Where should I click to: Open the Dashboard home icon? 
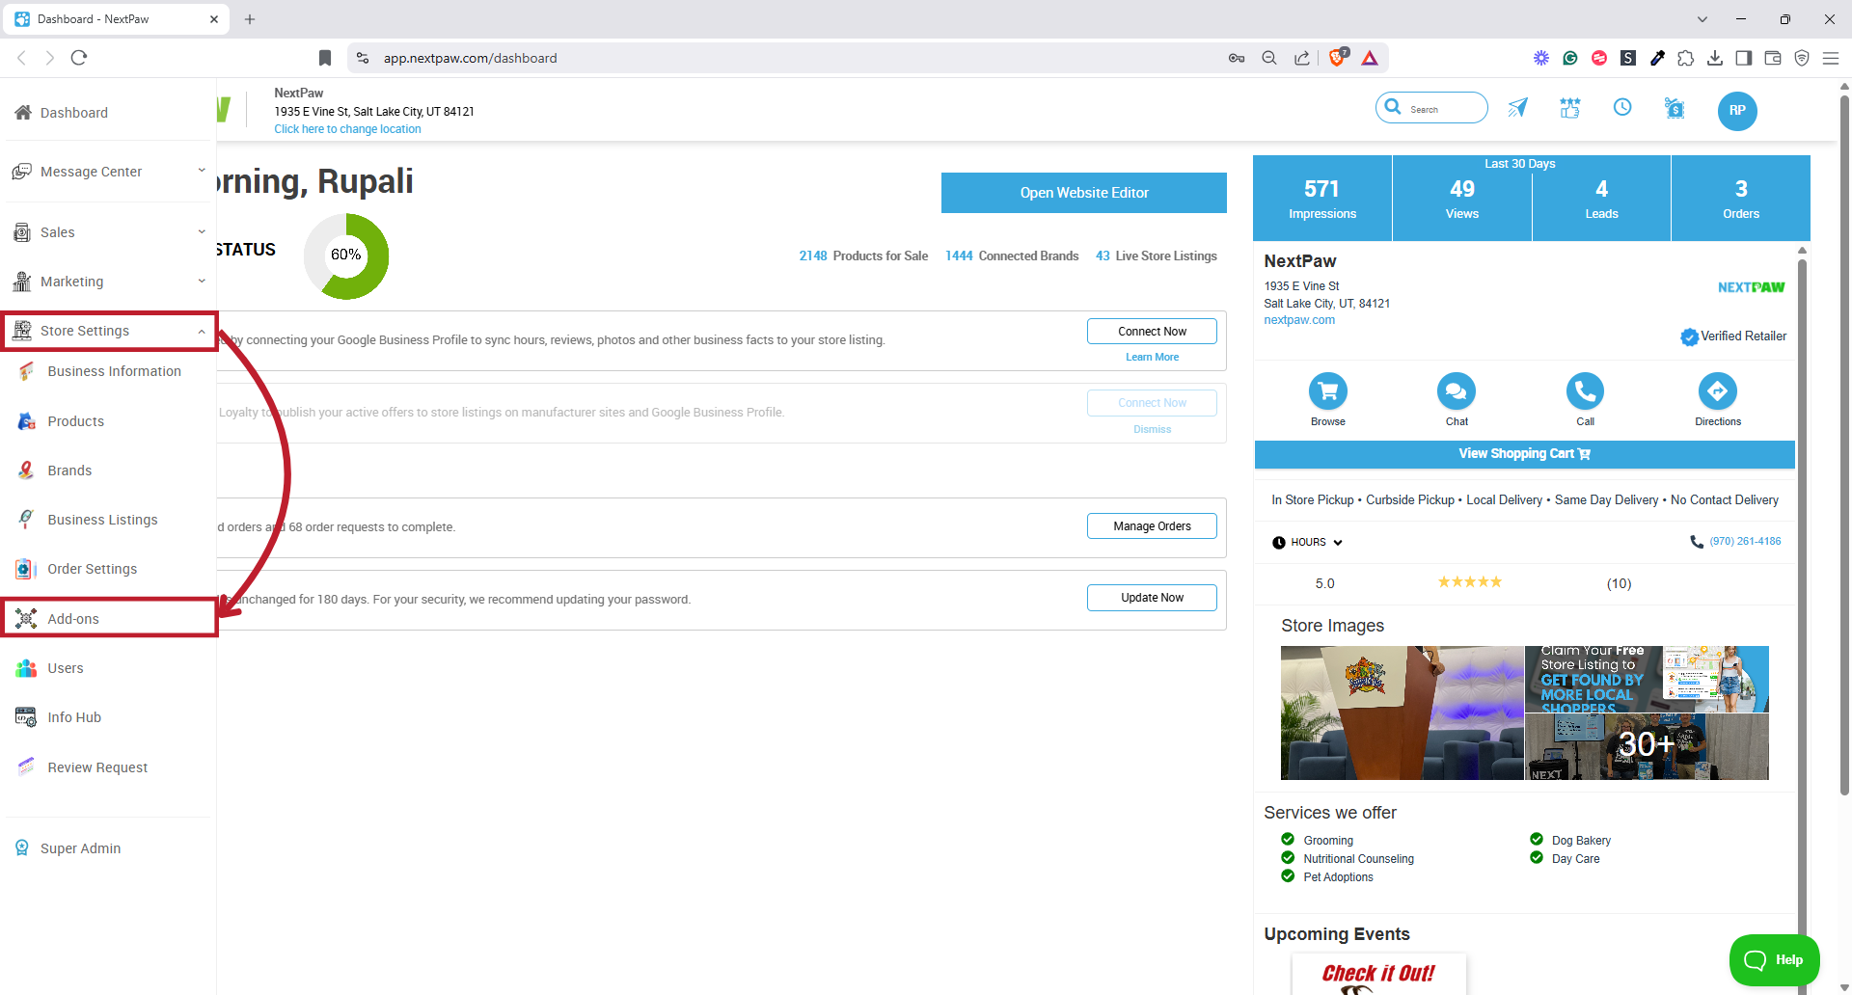pos(23,113)
